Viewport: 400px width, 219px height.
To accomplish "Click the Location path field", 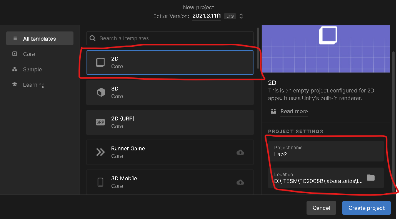I will coord(318,178).
